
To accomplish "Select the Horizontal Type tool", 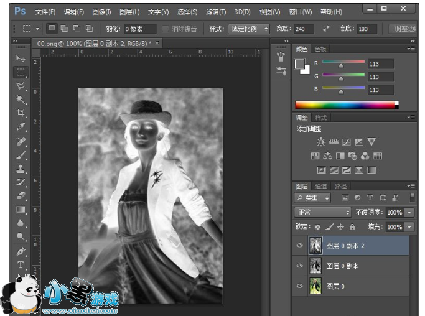I will click(21, 265).
